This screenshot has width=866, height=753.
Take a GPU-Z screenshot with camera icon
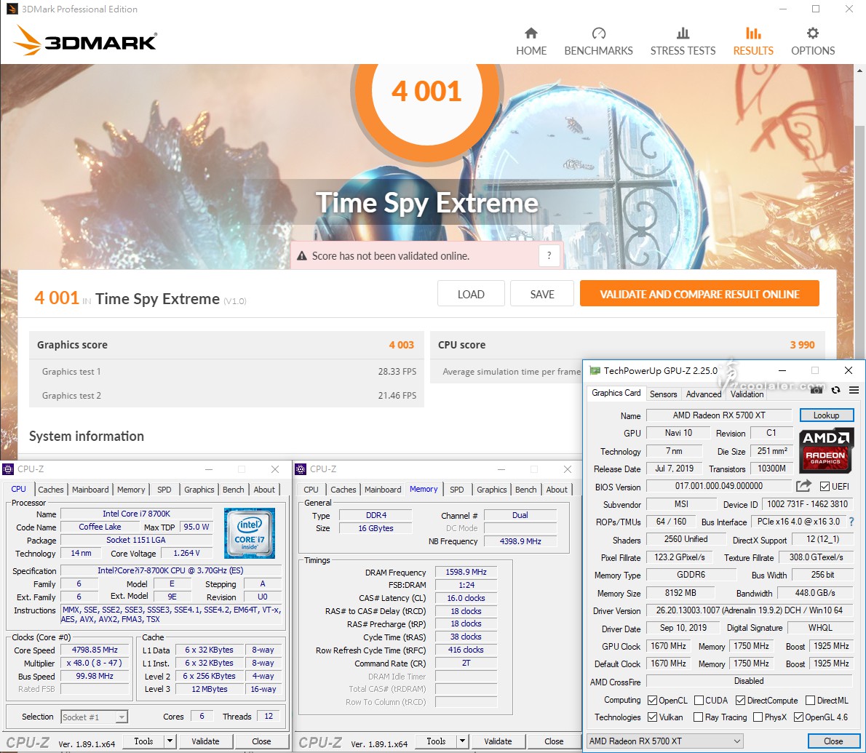(817, 390)
